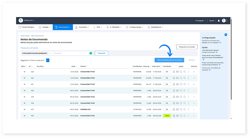
Task: Email icon for order 559
Action: [177, 97]
